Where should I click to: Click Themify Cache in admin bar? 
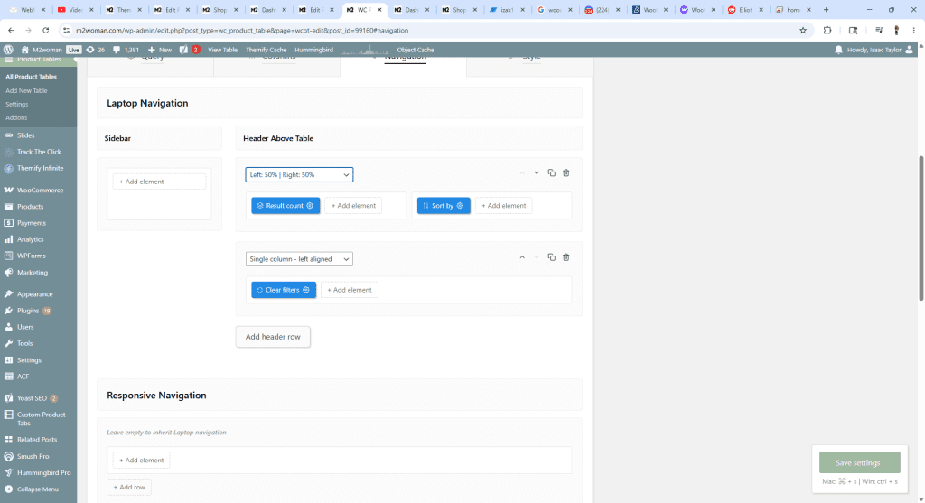(266, 50)
